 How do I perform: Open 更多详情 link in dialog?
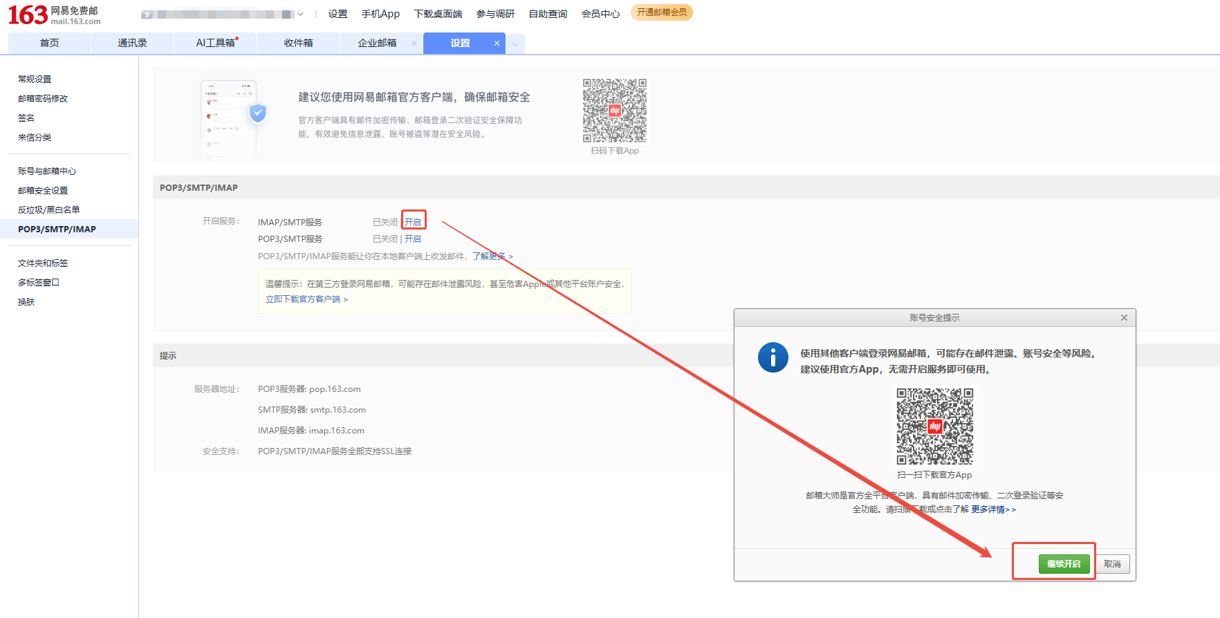click(x=992, y=509)
